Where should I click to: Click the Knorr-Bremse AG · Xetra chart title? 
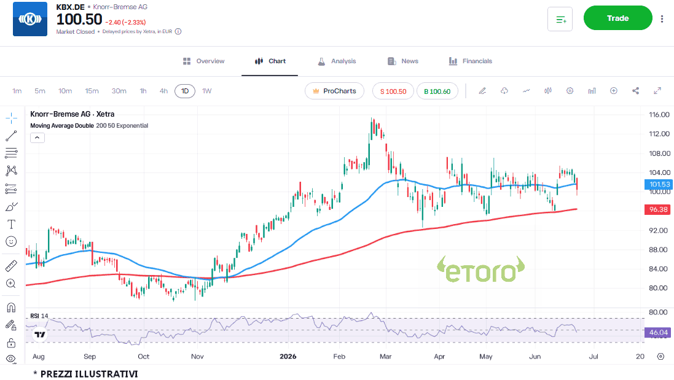point(72,114)
